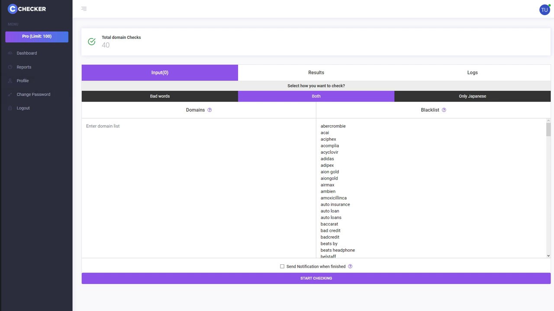Click the Dashboard sidebar icon
554x311 pixels.
coord(10,53)
